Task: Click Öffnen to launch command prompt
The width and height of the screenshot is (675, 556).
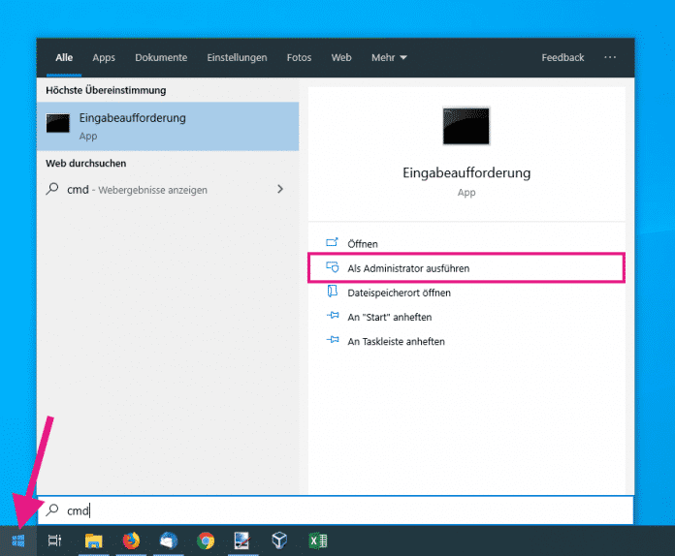Action: coord(363,244)
